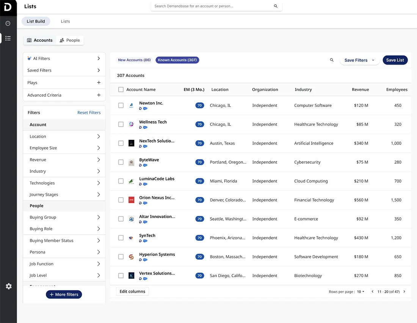Click Edit columns button
Image resolution: width=417 pixels, height=323 pixels.
tap(132, 291)
